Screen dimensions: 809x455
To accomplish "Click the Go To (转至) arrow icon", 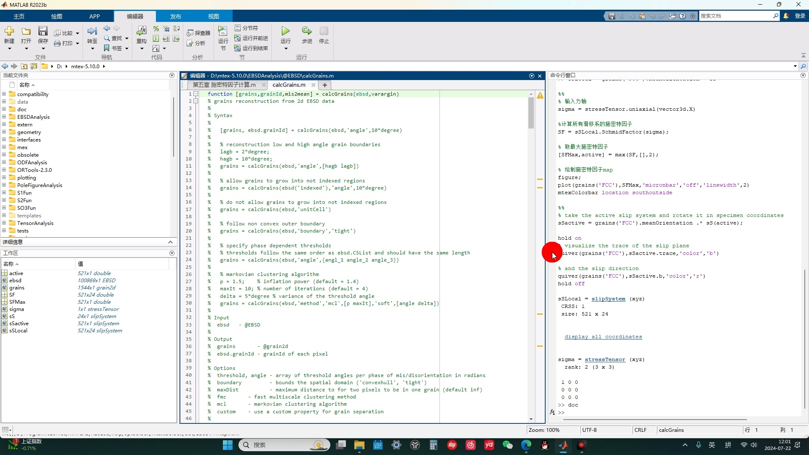I will click(x=92, y=31).
